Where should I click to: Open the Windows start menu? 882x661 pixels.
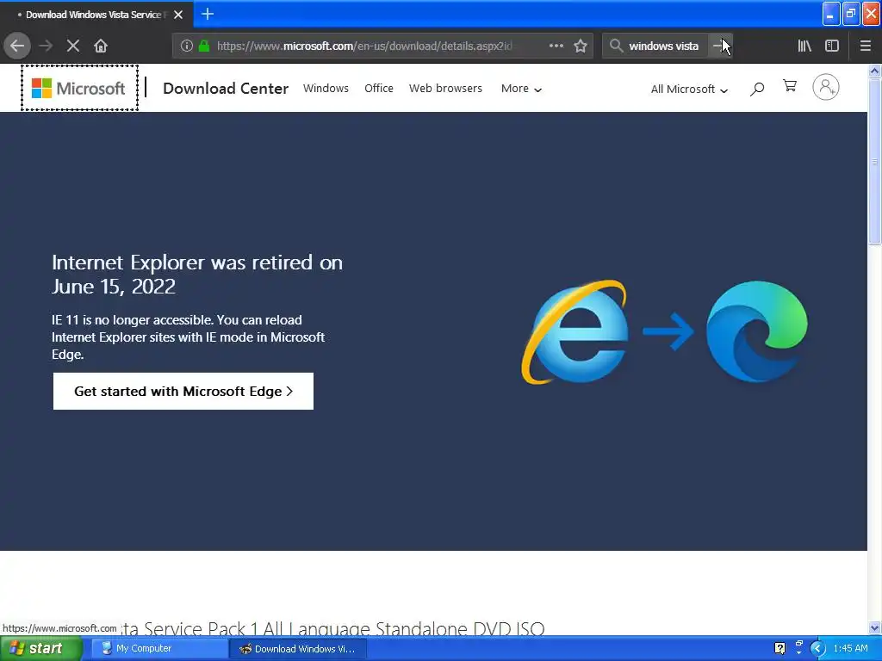pos(40,649)
